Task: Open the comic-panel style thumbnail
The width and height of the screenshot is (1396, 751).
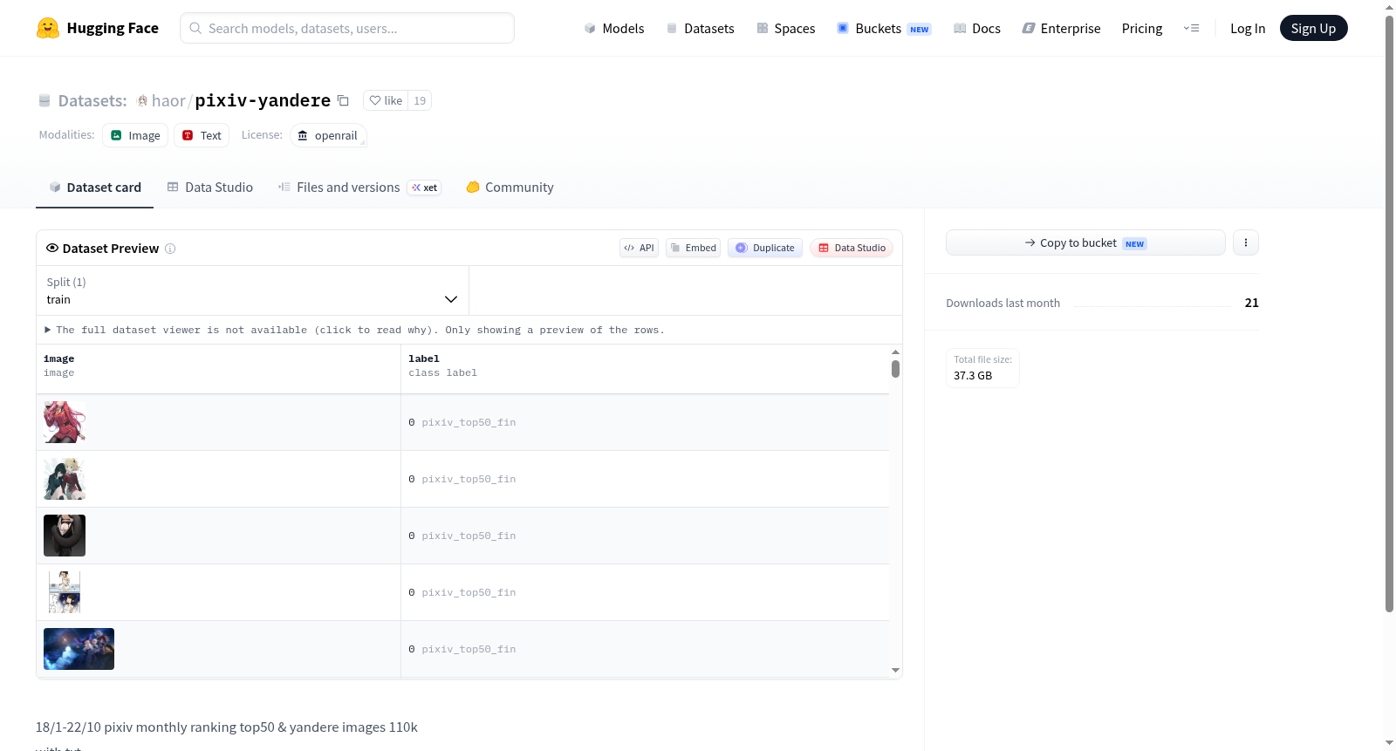Action: (x=65, y=592)
